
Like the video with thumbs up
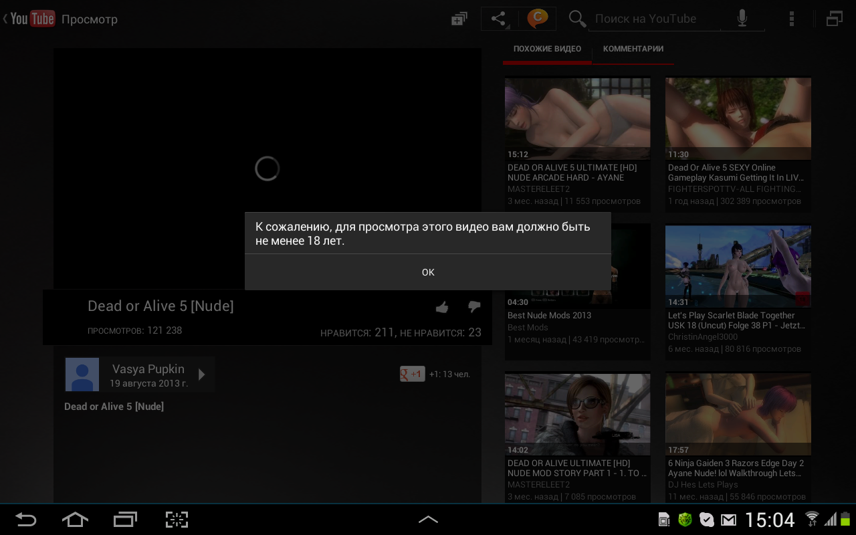(x=441, y=308)
